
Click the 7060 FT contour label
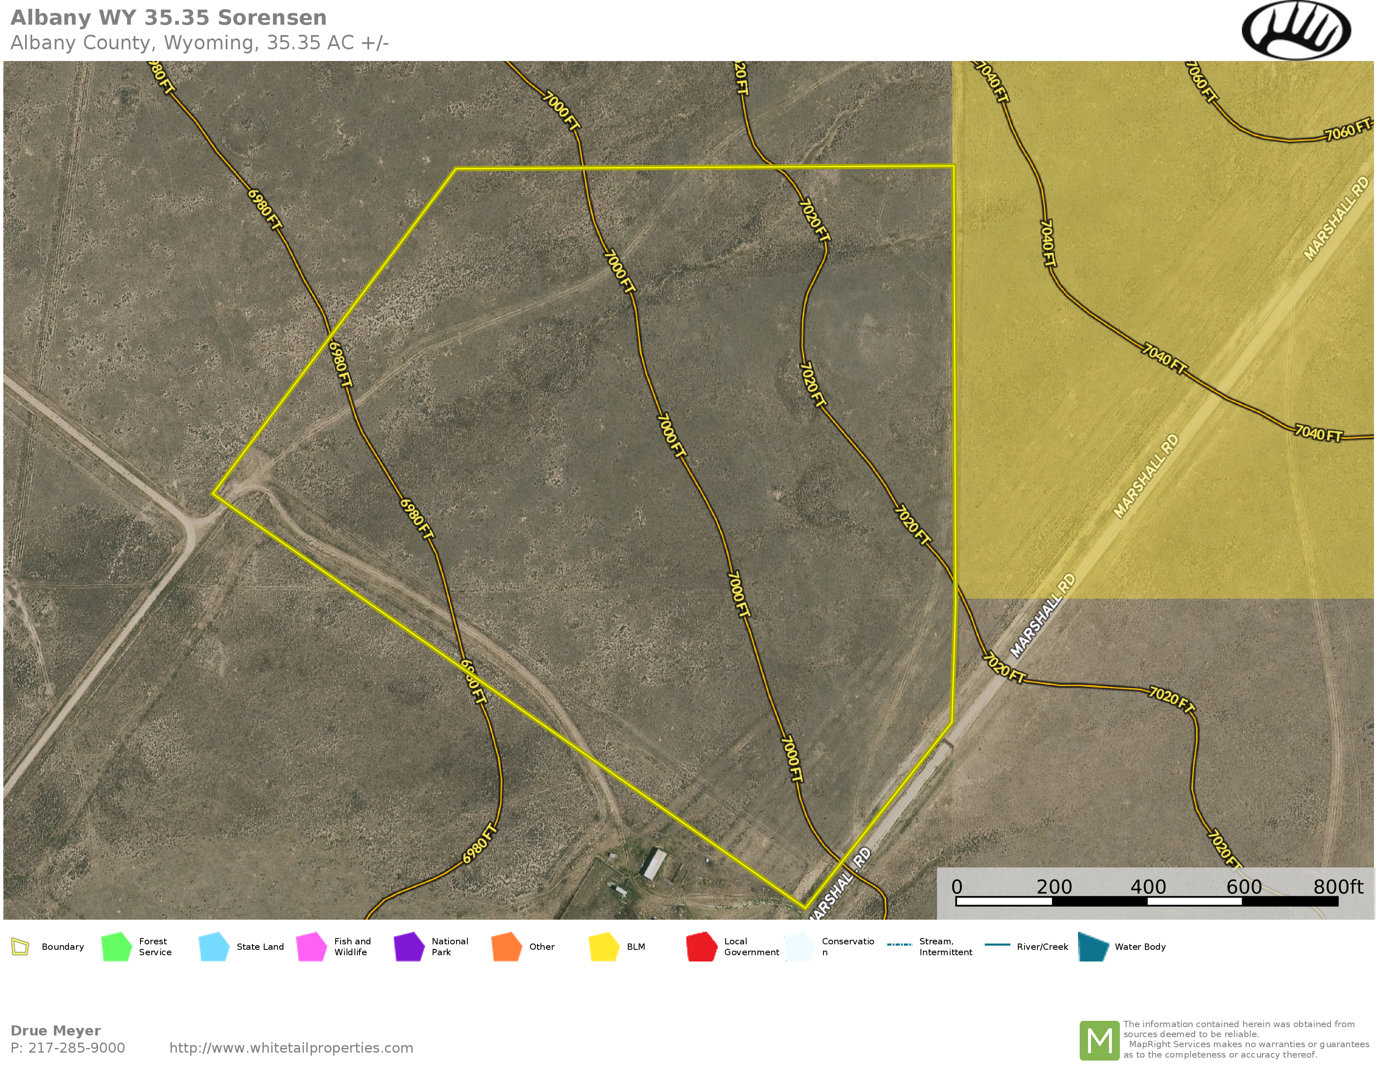pos(1347,130)
